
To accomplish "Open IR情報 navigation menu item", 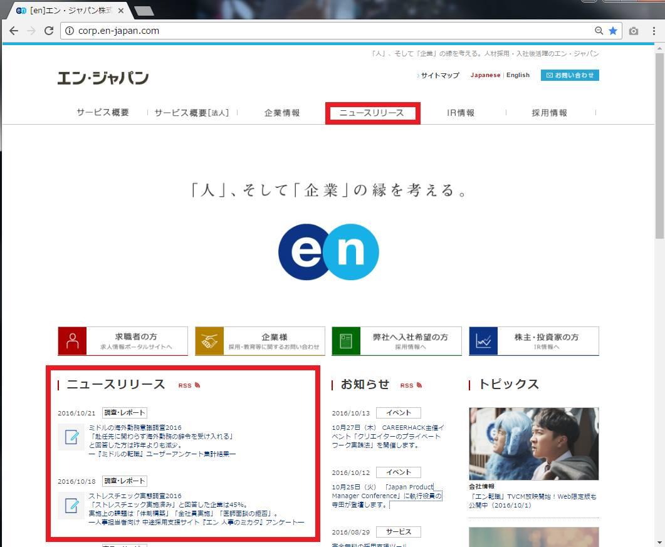I will click(461, 113).
